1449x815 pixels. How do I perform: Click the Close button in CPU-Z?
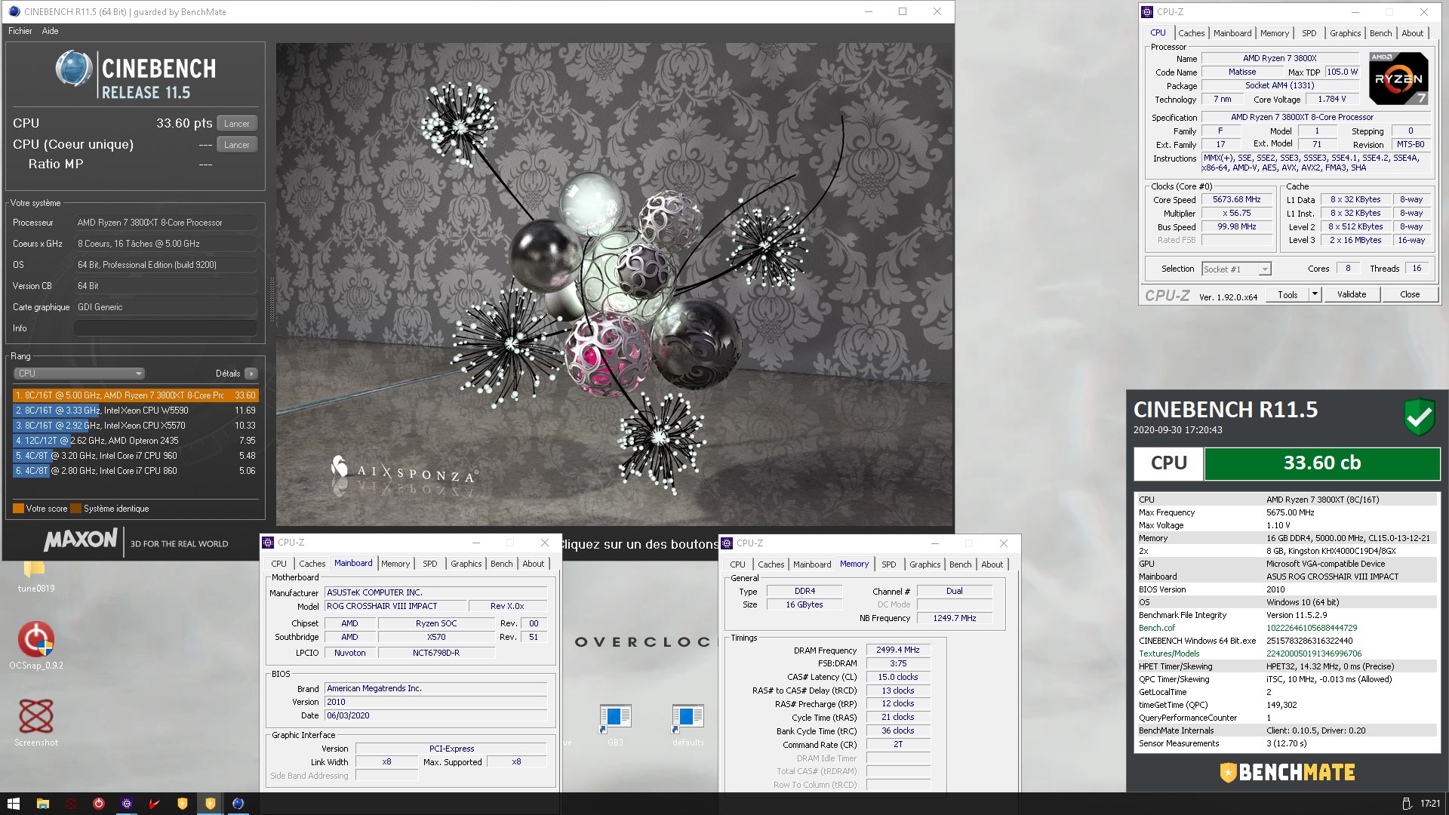(x=1409, y=294)
